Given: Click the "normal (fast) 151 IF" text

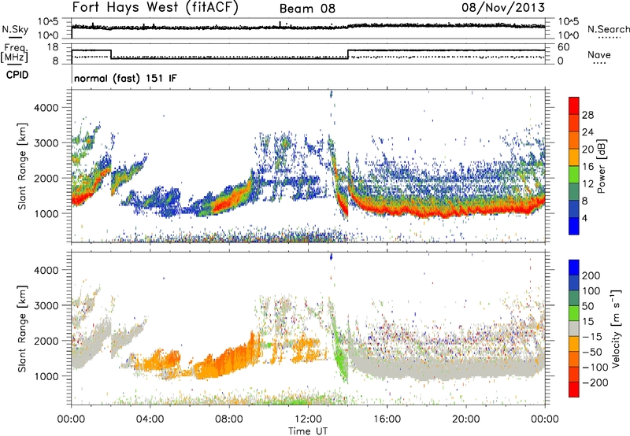Looking at the screenshot, I should coord(125,78).
